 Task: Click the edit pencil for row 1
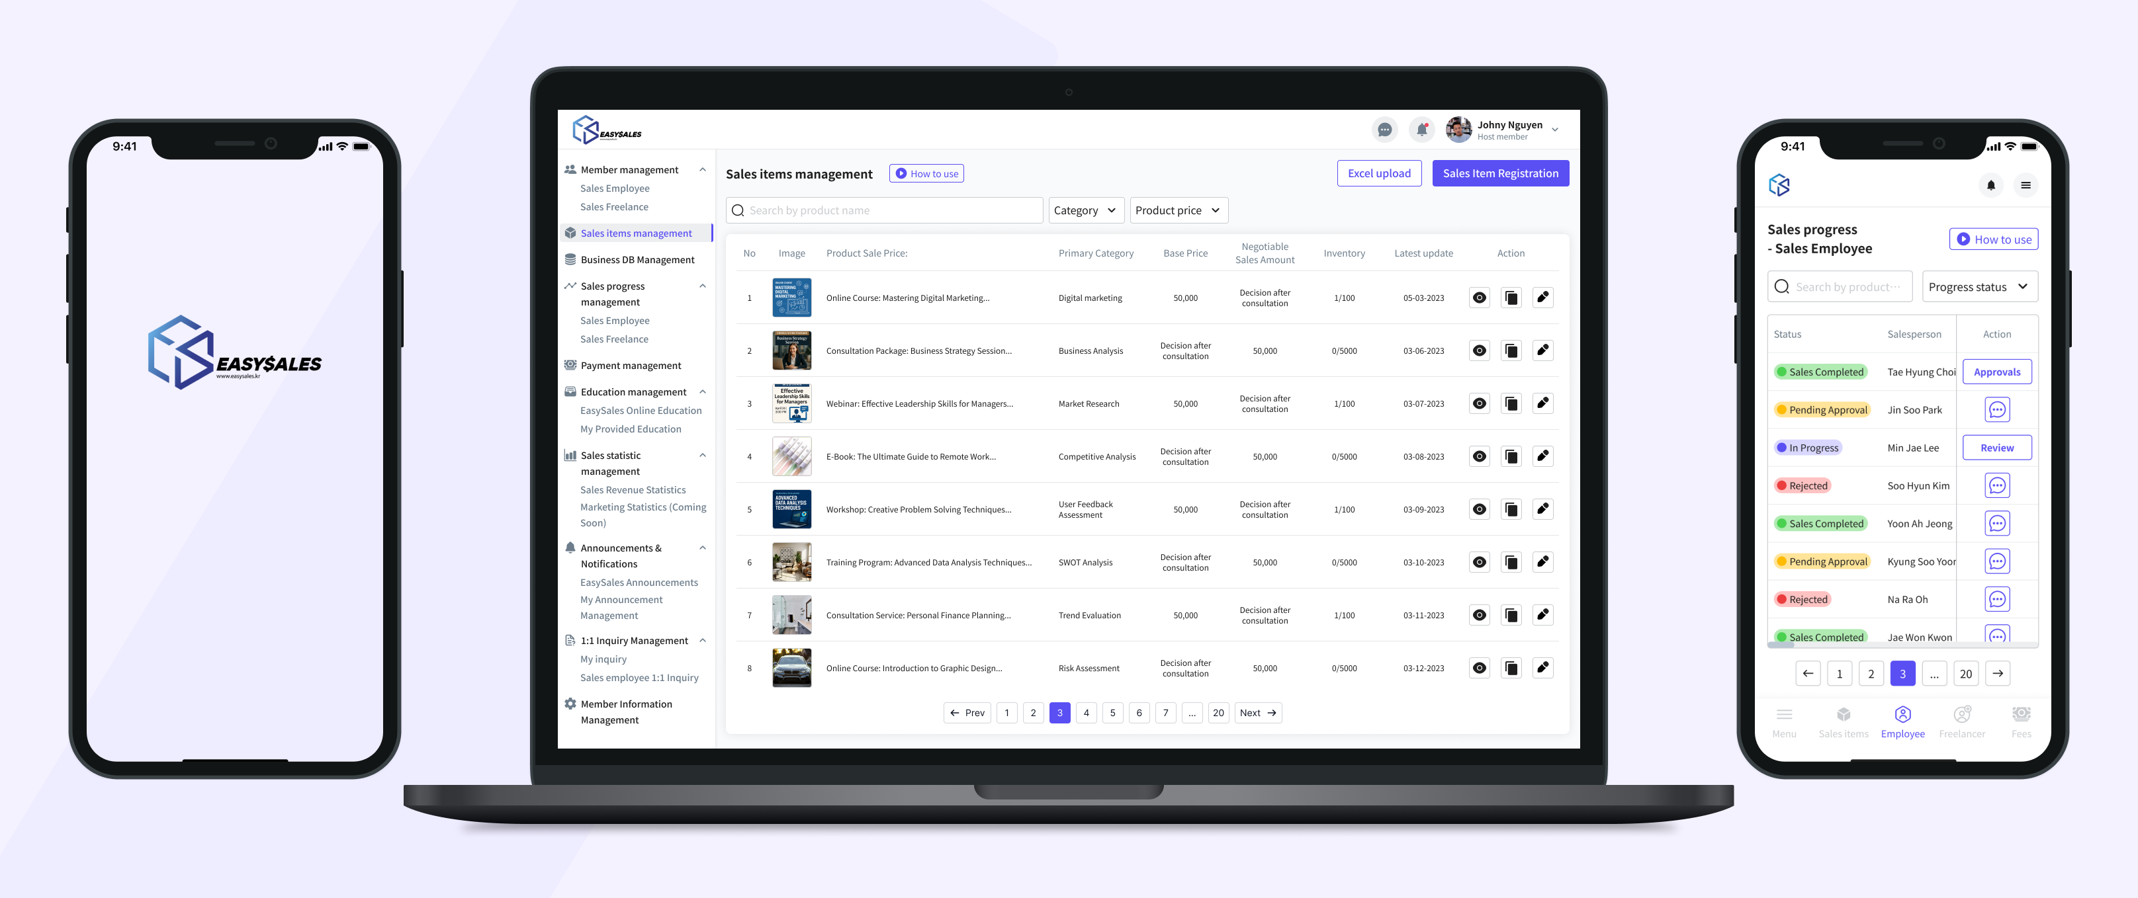[x=1542, y=298]
